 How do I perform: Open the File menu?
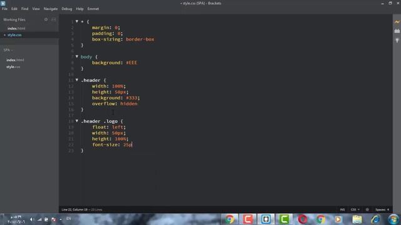pos(4,9)
